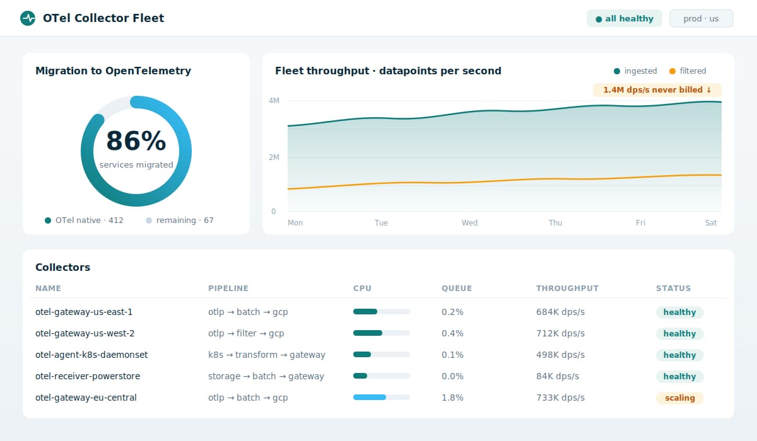Image resolution: width=757 pixels, height=441 pixels.
Task: Click the 1.8% queue value
Action: click(452, 398)
